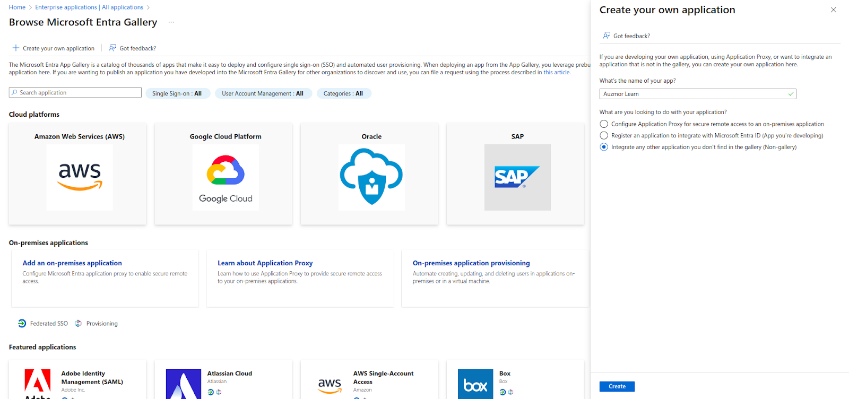Open the User Account Management filter
Screen dimensions: 849x399
(x=263, y=93)
